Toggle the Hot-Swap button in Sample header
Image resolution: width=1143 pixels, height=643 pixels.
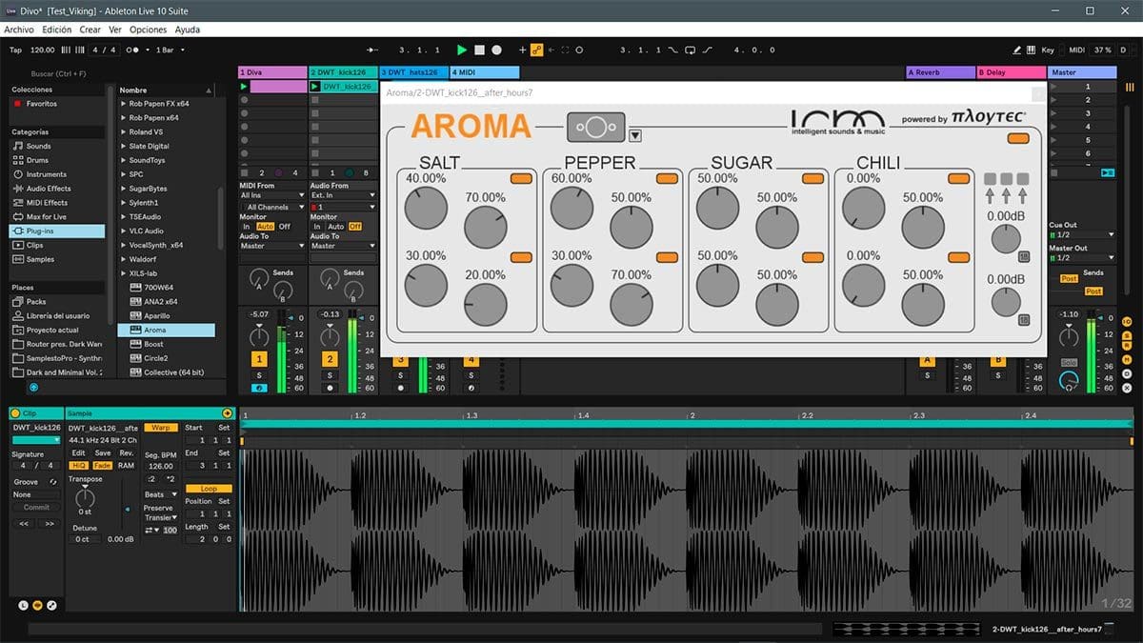pyautogui.click(x=227, y=412)
